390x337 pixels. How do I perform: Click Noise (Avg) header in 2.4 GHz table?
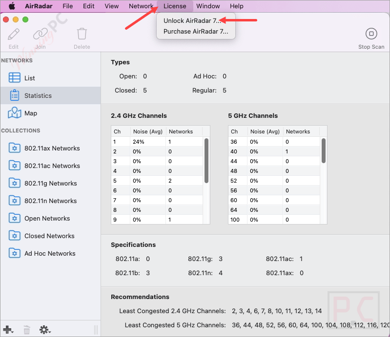click(x=148, y=131)
